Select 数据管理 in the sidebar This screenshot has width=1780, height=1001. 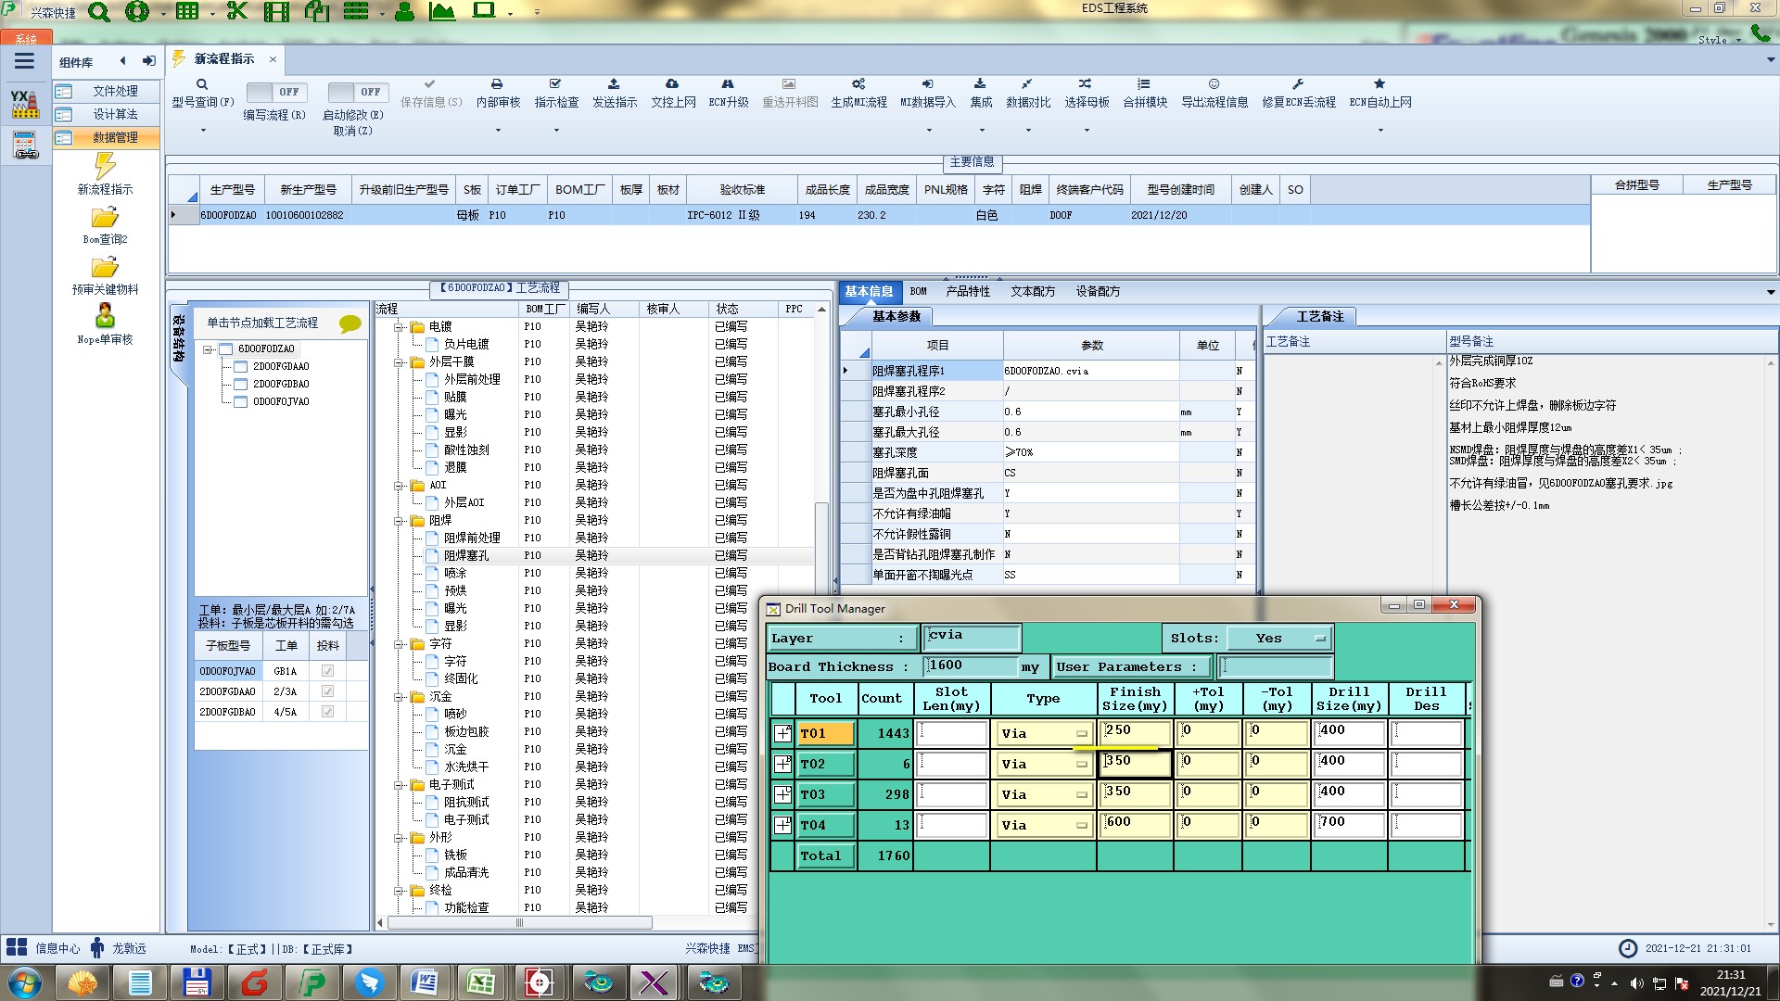click(x=114, y=137)
